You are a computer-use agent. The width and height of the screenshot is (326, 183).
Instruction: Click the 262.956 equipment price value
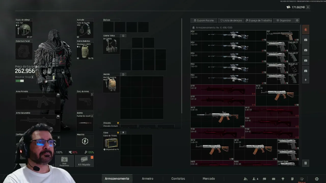[25, 71]
